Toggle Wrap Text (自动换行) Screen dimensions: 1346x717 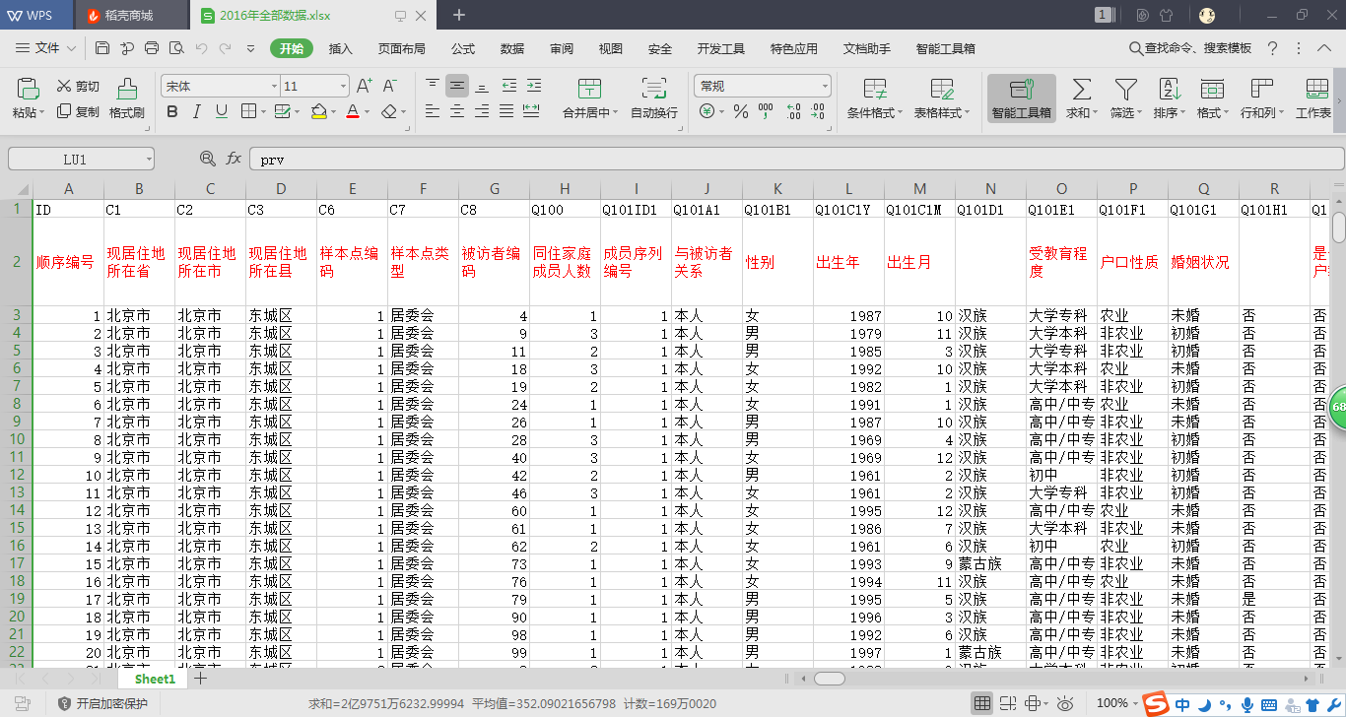[653, 98]
